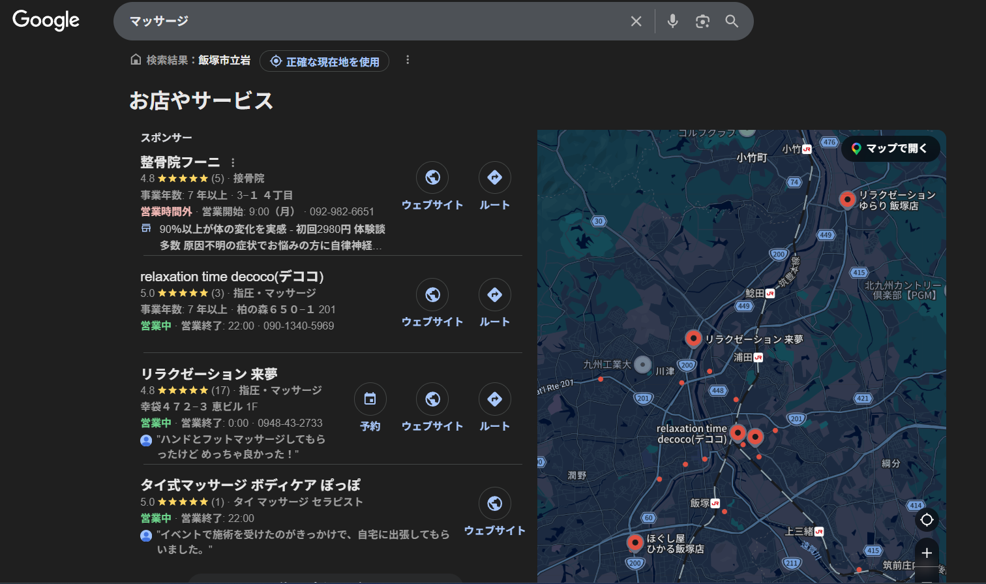The image size is (986, 584).
Task: Click 正確な現在地を使用 button
Action: tap(325, 61)
